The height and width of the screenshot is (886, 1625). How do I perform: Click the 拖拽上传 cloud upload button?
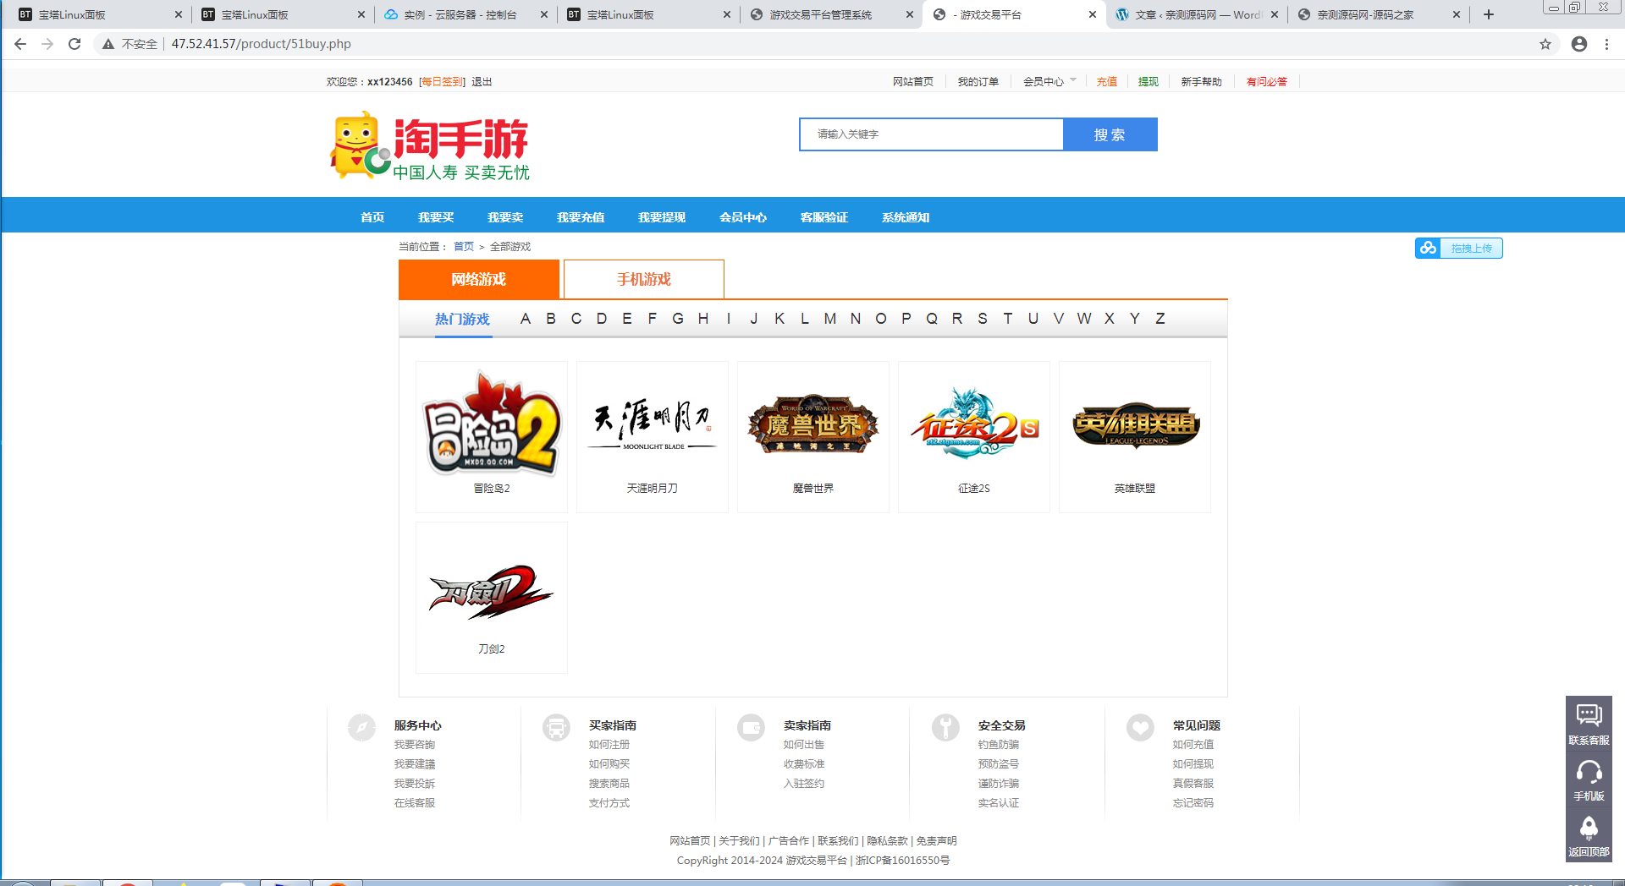pyautogui.click(x=1458, y=248)
